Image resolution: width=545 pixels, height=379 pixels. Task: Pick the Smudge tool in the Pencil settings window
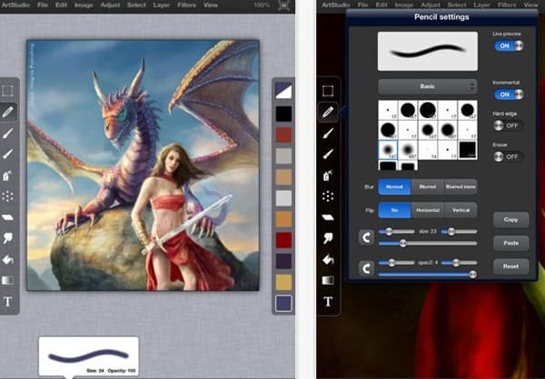(328, 238)
